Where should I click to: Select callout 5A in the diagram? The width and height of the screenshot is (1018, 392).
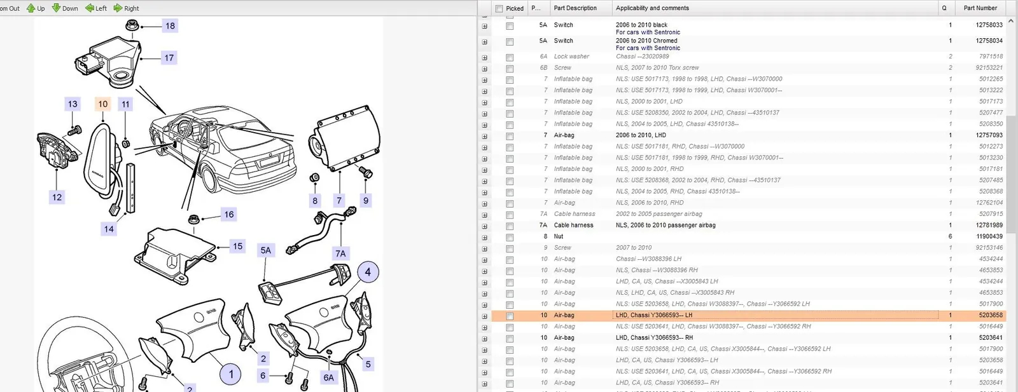click(x=266, y=250)
